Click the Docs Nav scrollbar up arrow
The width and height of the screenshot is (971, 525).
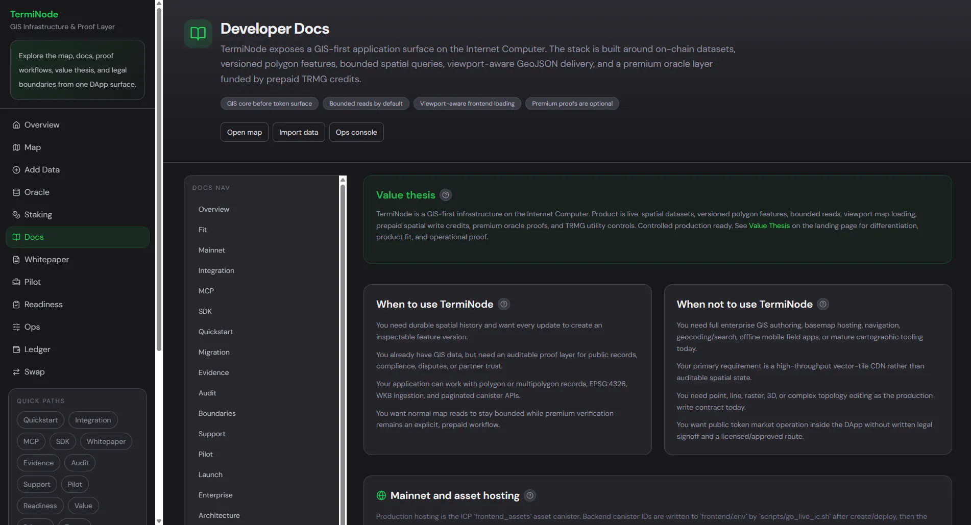(x=343, y=179)
